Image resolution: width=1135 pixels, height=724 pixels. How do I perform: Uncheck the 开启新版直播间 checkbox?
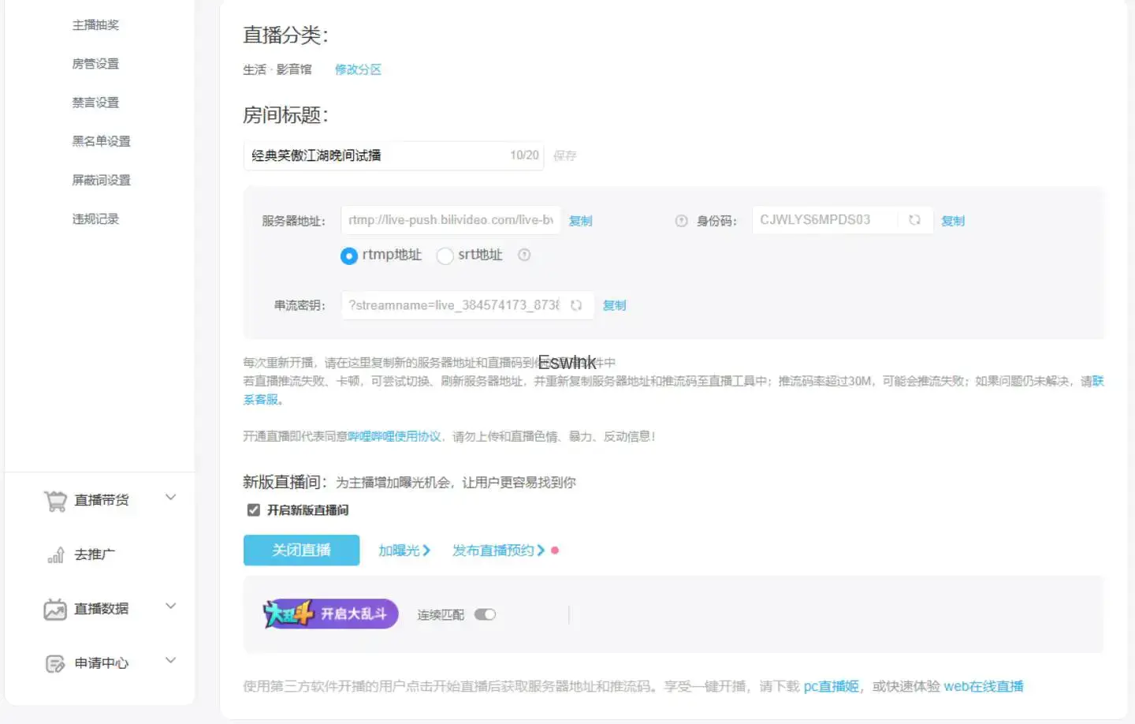click(254, 510)
